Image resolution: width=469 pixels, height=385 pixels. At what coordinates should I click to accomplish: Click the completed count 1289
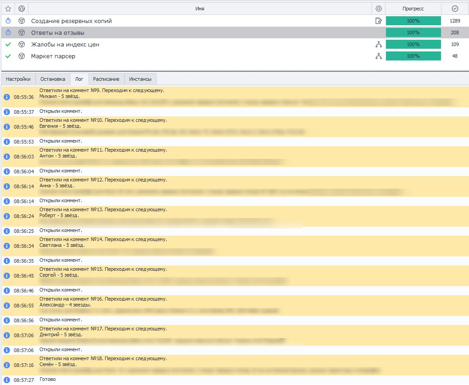click(x=455, y=21)
